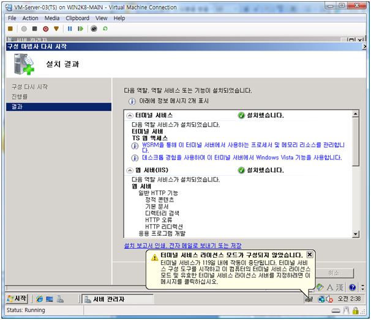
Task: Click the network tray icon
Action: coord(321,299)
